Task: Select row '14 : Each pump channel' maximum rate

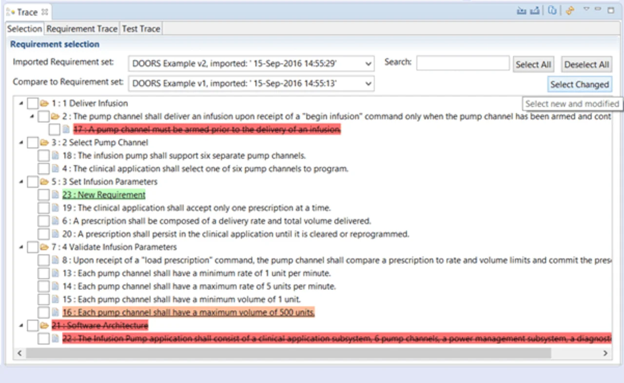Action: [x=199, y=287]
